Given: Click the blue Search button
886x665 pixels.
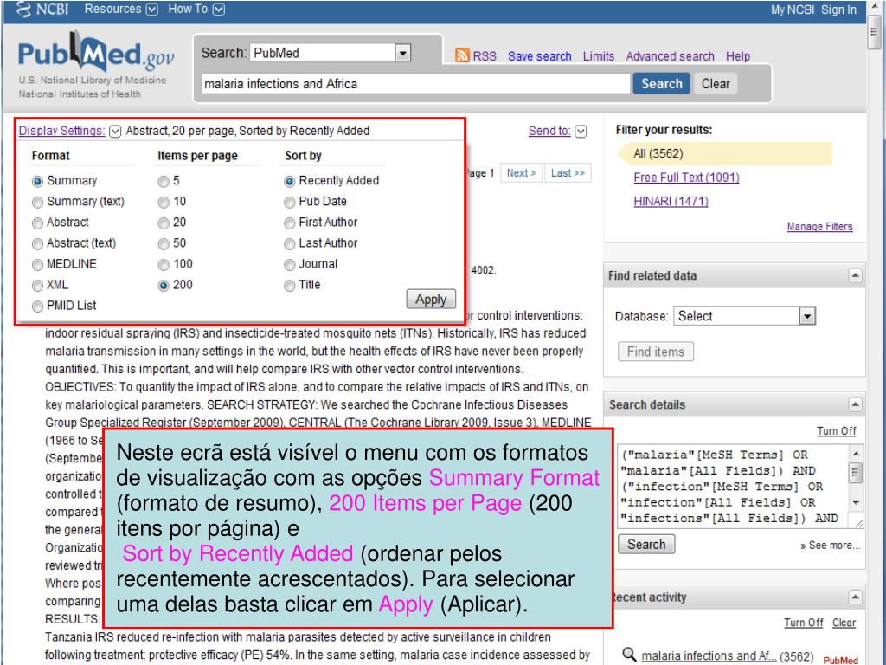Looking at the screenshot, I should point(661,84).
